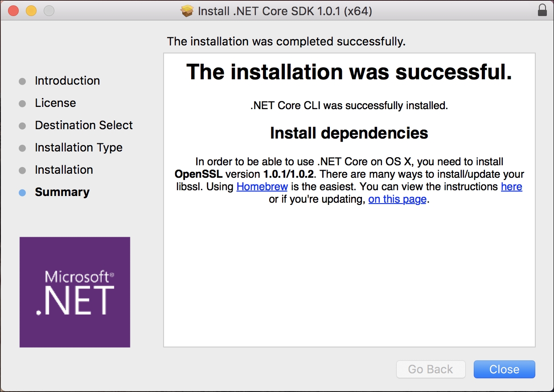Click the window title 'Install .NET Core SDK'
Image resolution: width=554 pixels, height=392 pixels.
point(285,11)
